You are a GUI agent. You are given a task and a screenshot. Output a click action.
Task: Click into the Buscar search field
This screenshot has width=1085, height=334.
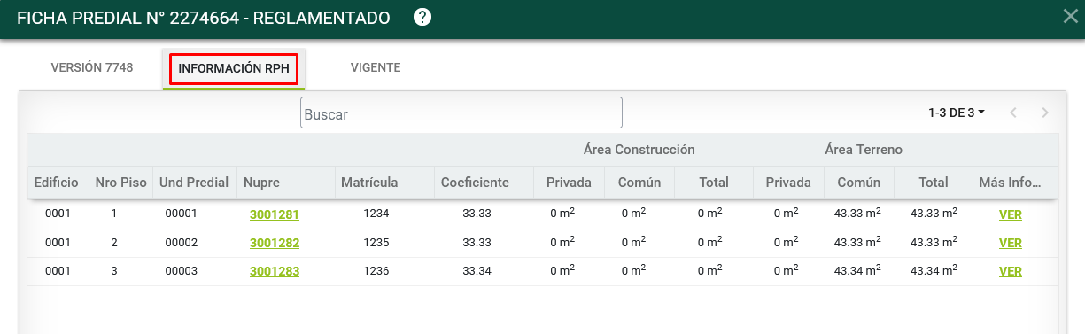click(x=461, y=113)
